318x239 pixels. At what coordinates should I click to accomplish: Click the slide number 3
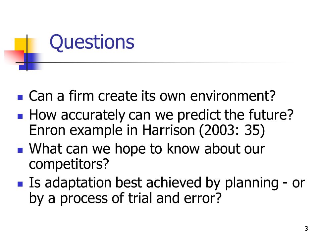[306, 228]
